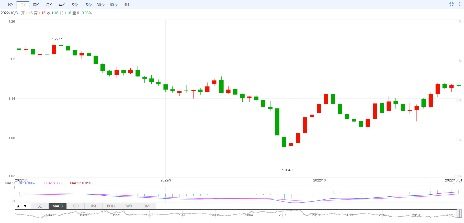
Task: Open the 周K weekly chart tab
Action: [x=36, y=5]
